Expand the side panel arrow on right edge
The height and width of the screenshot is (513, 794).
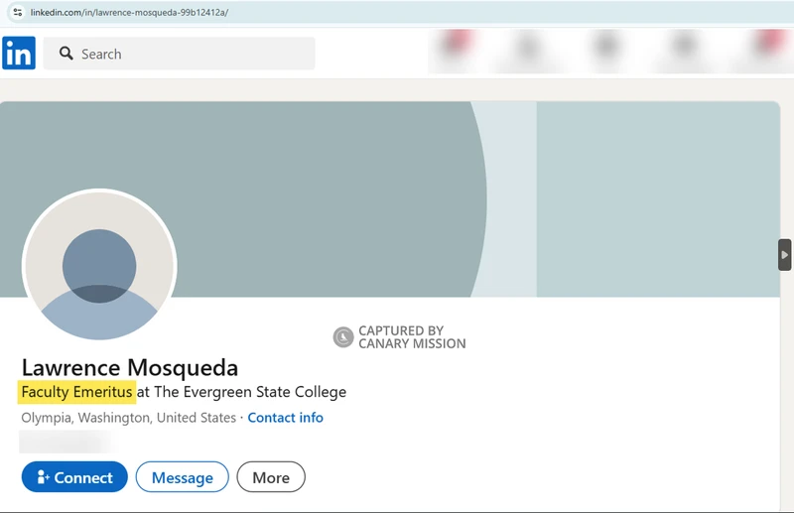[784, 255]
